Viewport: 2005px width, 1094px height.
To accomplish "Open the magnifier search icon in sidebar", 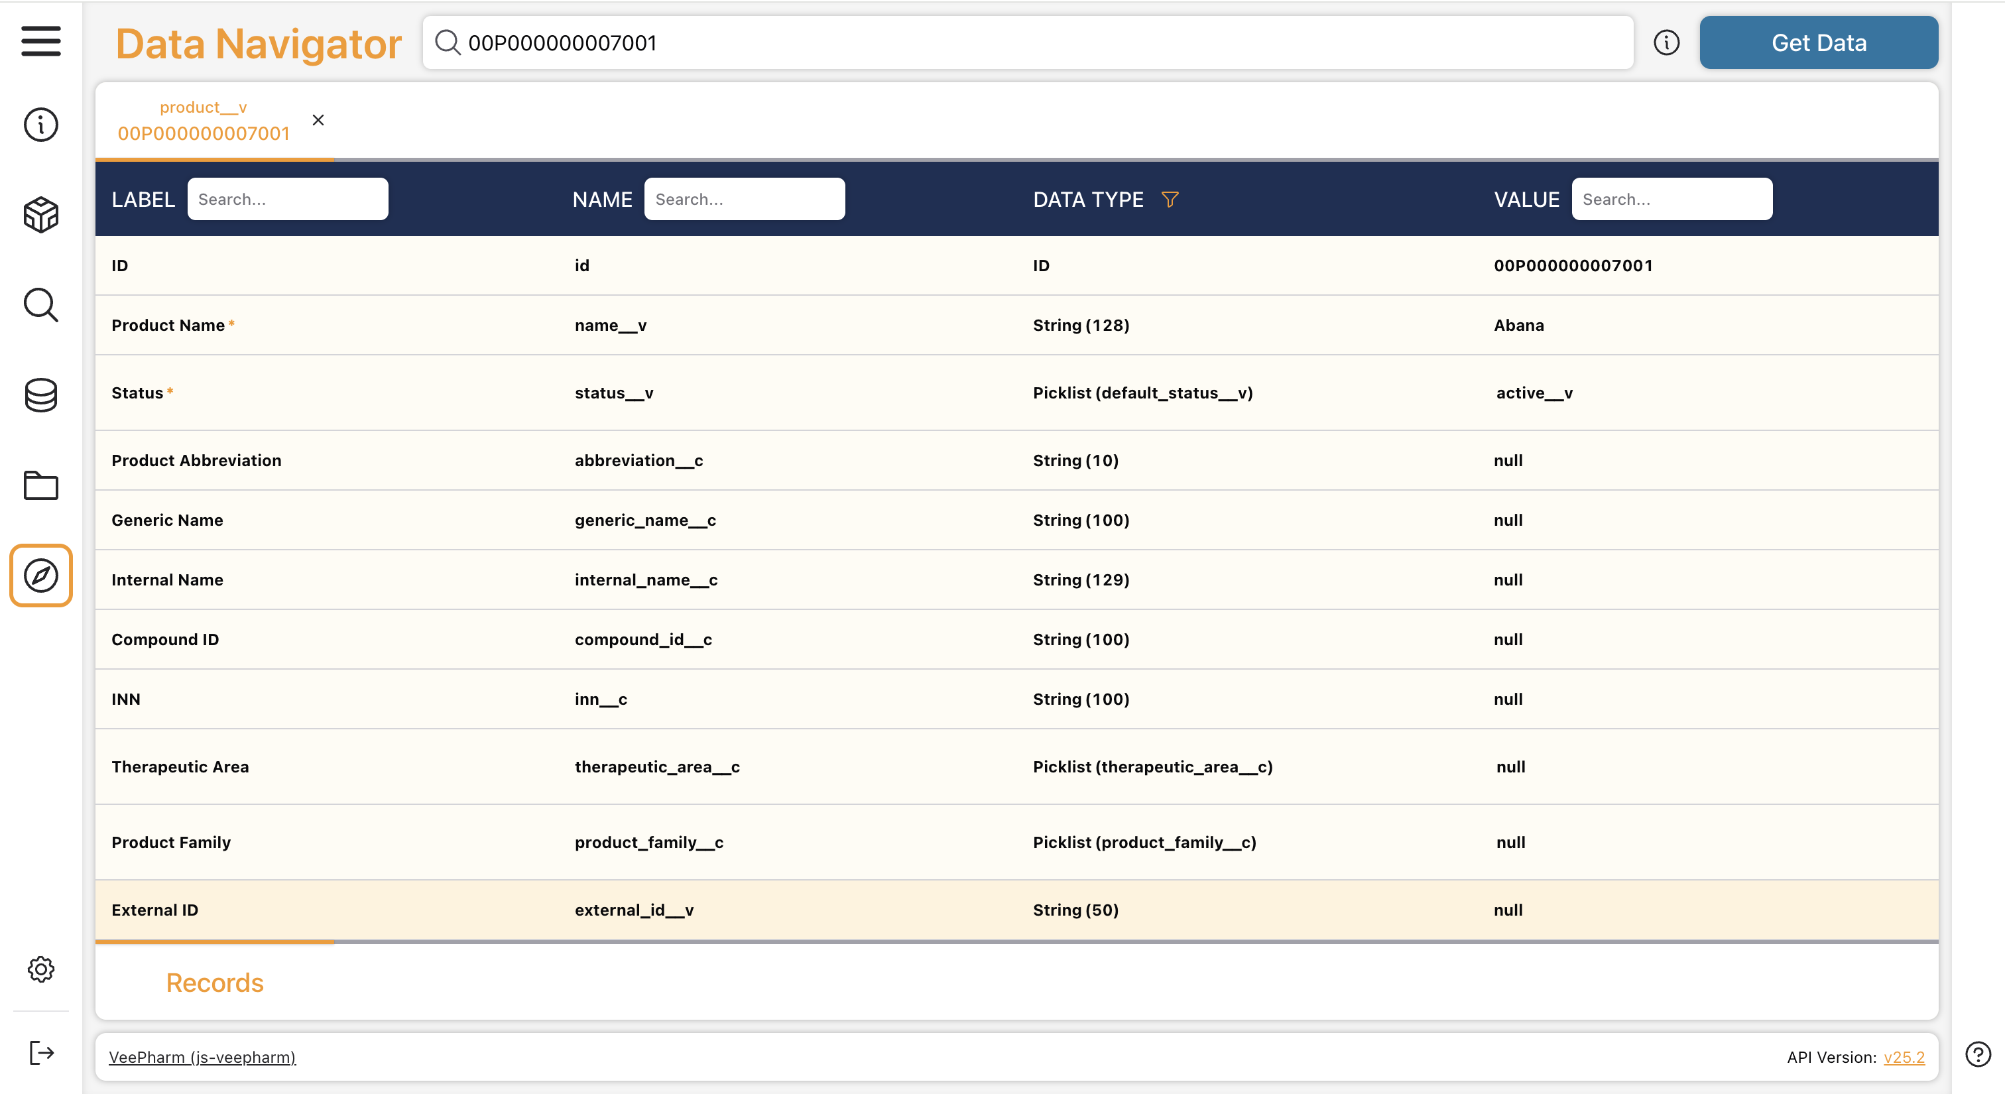I will [x=40, y=305].
